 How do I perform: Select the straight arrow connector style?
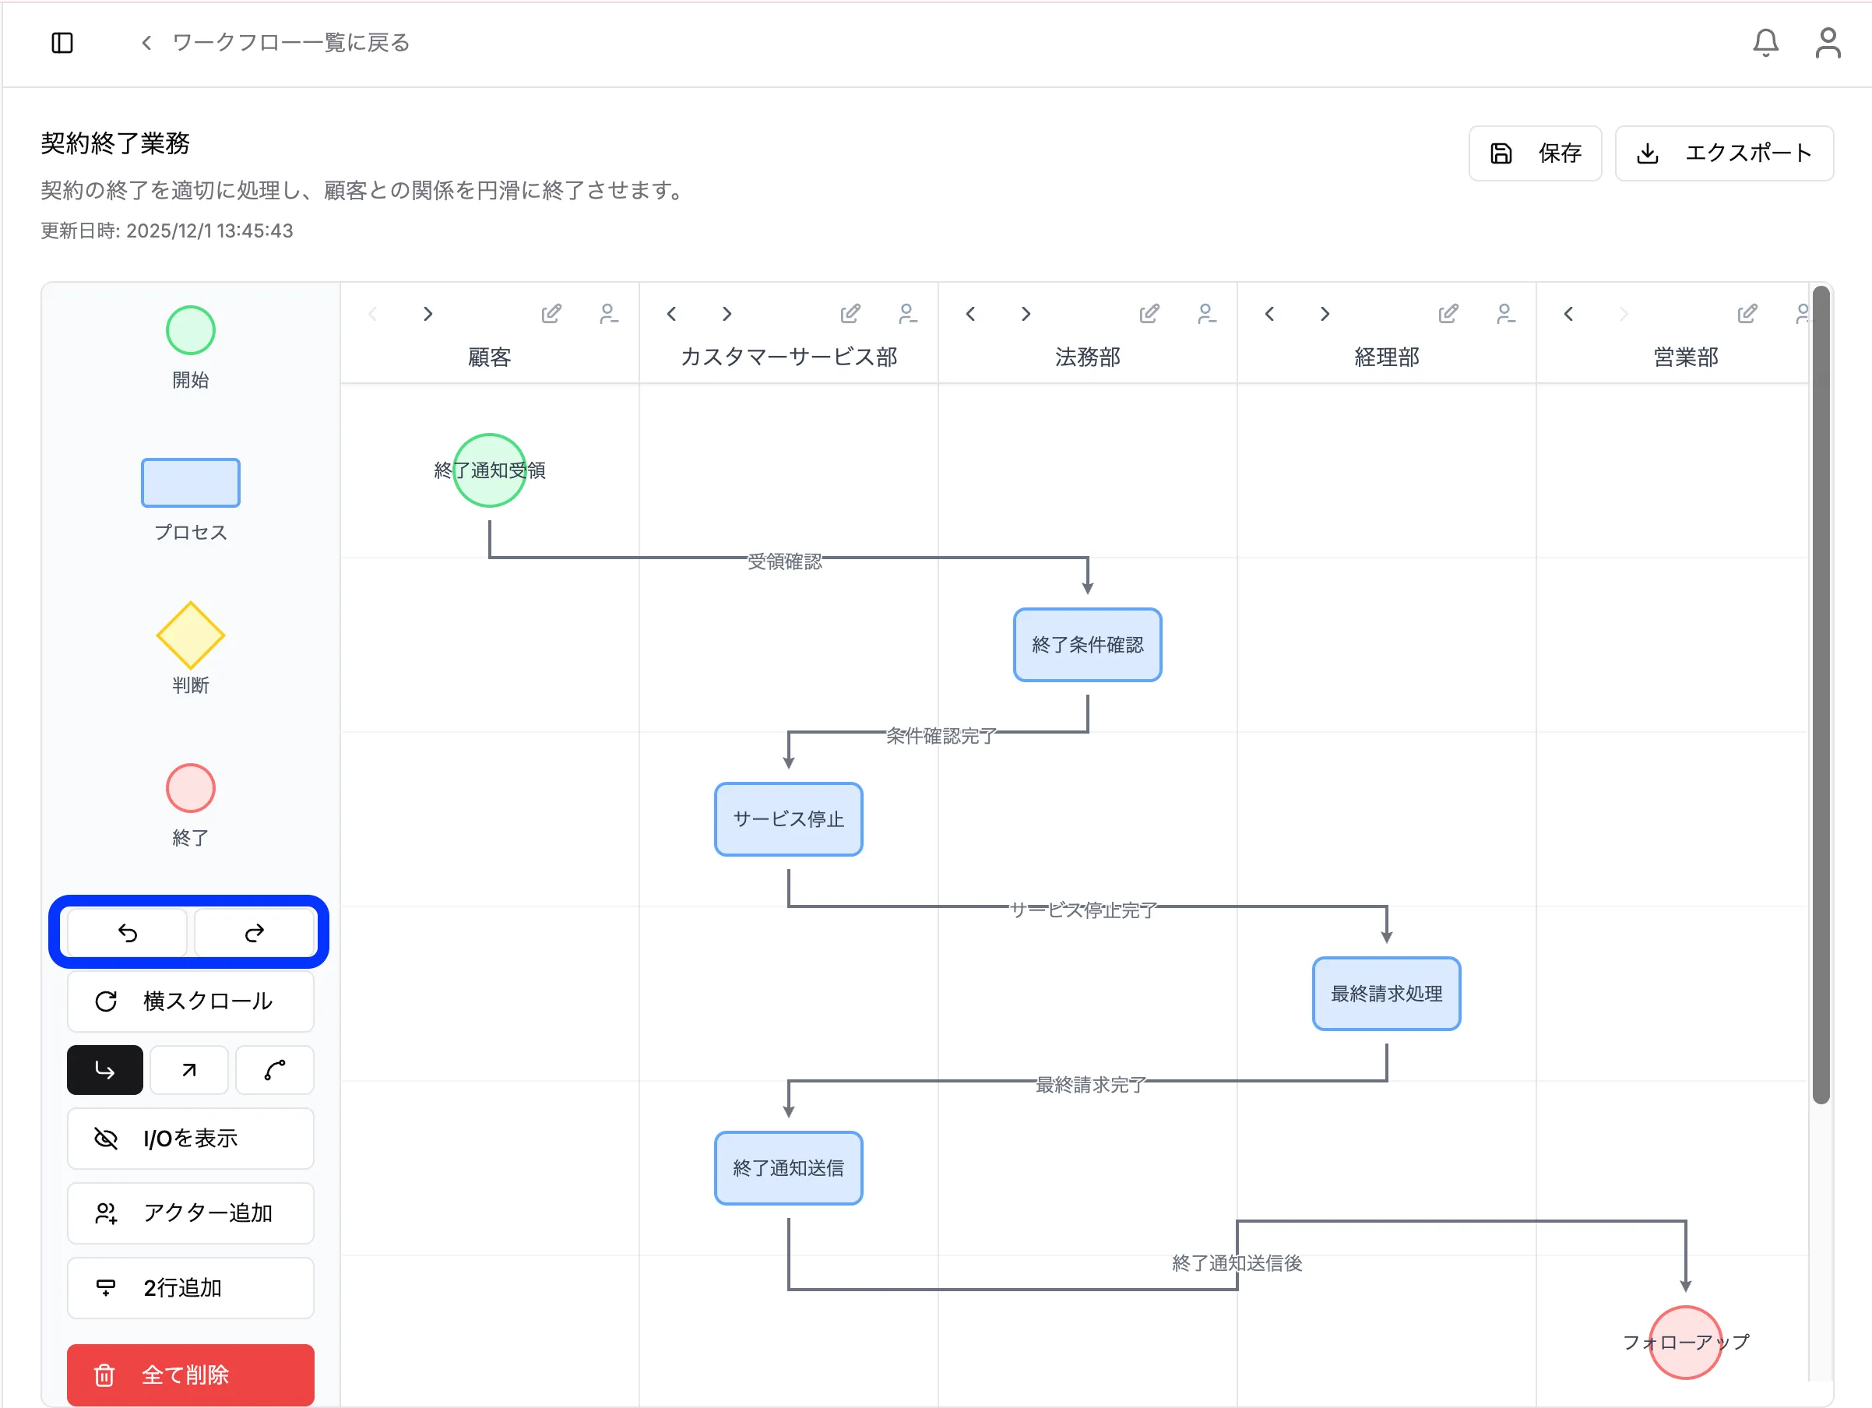coord(189,1069)
